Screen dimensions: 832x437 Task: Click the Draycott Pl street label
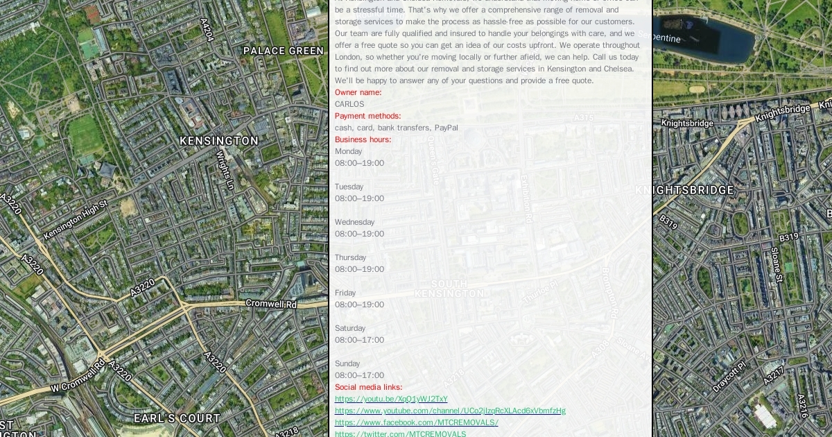(x=729, y=377)
